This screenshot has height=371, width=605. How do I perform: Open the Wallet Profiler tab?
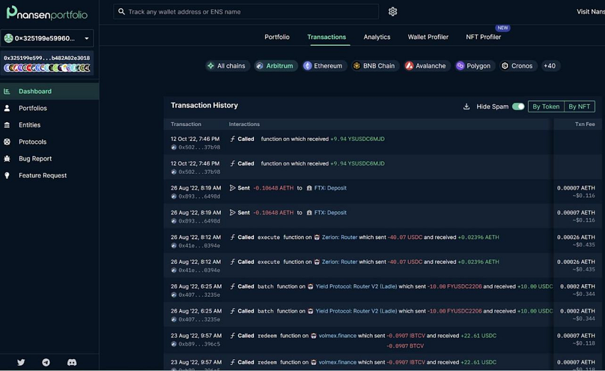[x=428, y=37]
